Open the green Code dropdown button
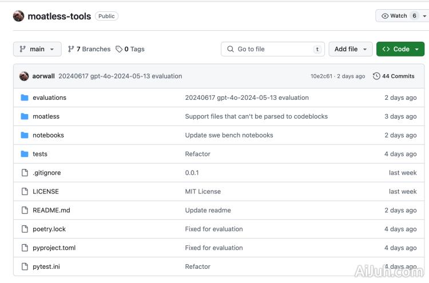Viewport: 429px width, 283px height. point(400,49)
